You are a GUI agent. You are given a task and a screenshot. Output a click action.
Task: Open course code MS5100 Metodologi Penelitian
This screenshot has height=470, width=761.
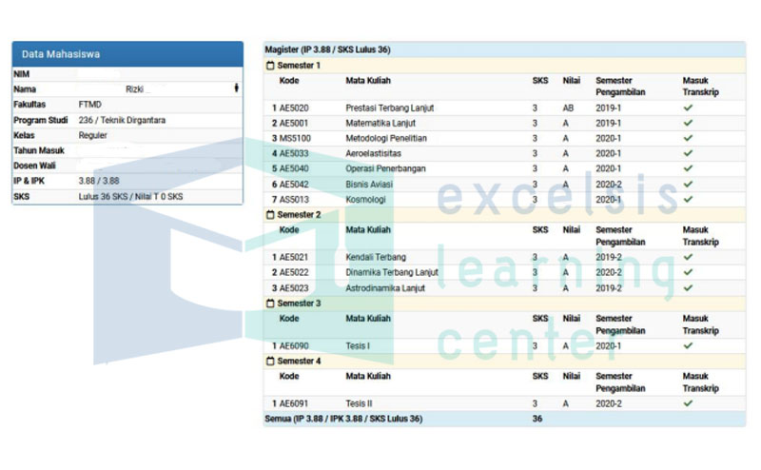295,138
